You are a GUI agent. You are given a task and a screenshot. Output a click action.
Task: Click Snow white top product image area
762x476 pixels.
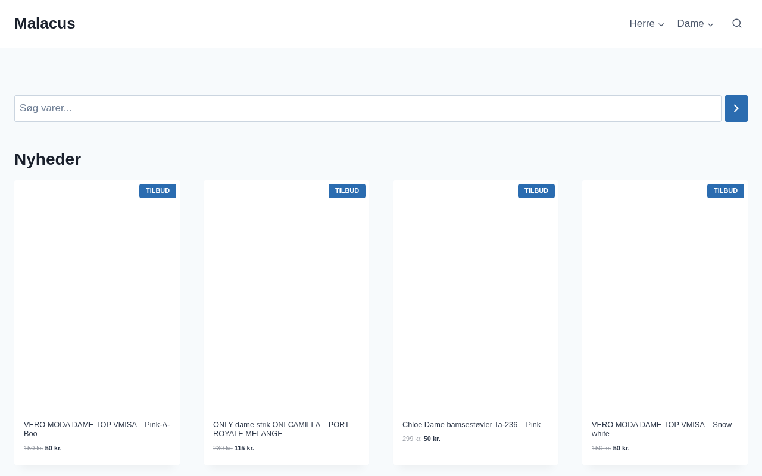665,296
